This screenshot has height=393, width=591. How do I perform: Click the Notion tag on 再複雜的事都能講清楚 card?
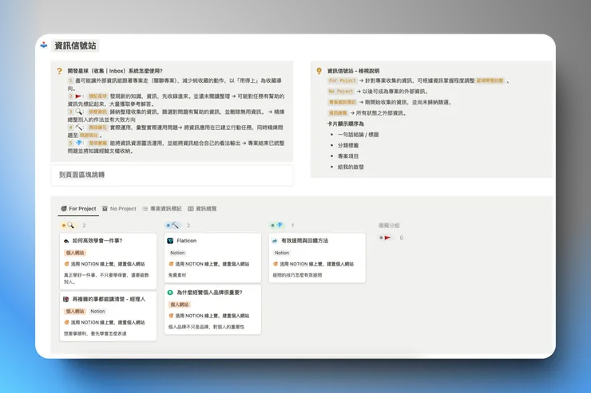97,311
